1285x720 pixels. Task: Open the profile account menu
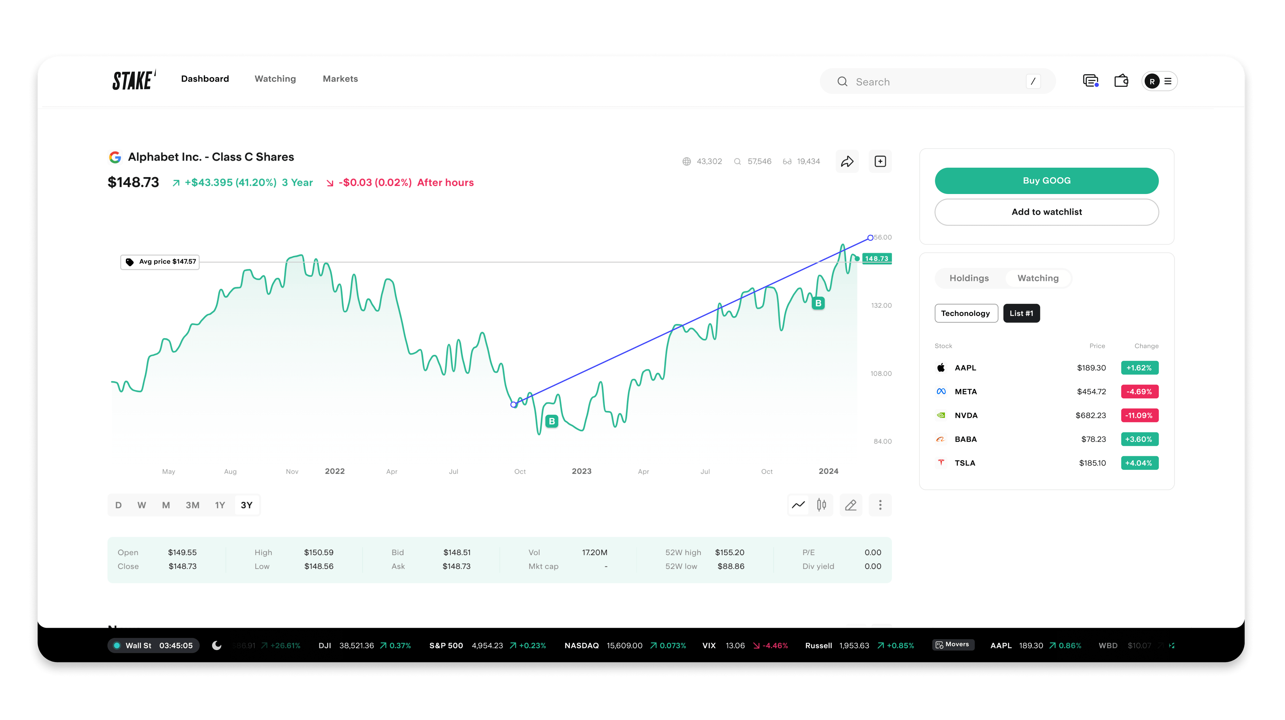tap(1159, 81)
